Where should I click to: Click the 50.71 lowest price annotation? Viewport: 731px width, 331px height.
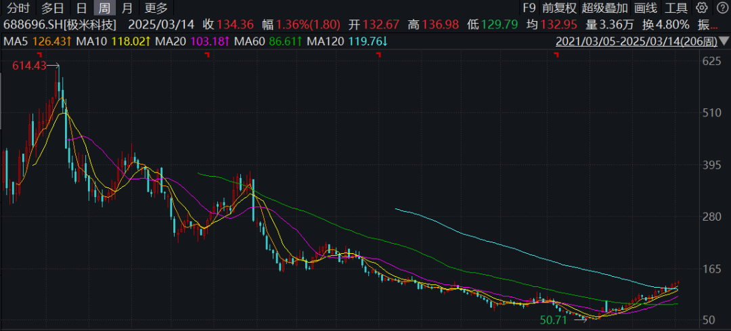(x=554, y=319)
